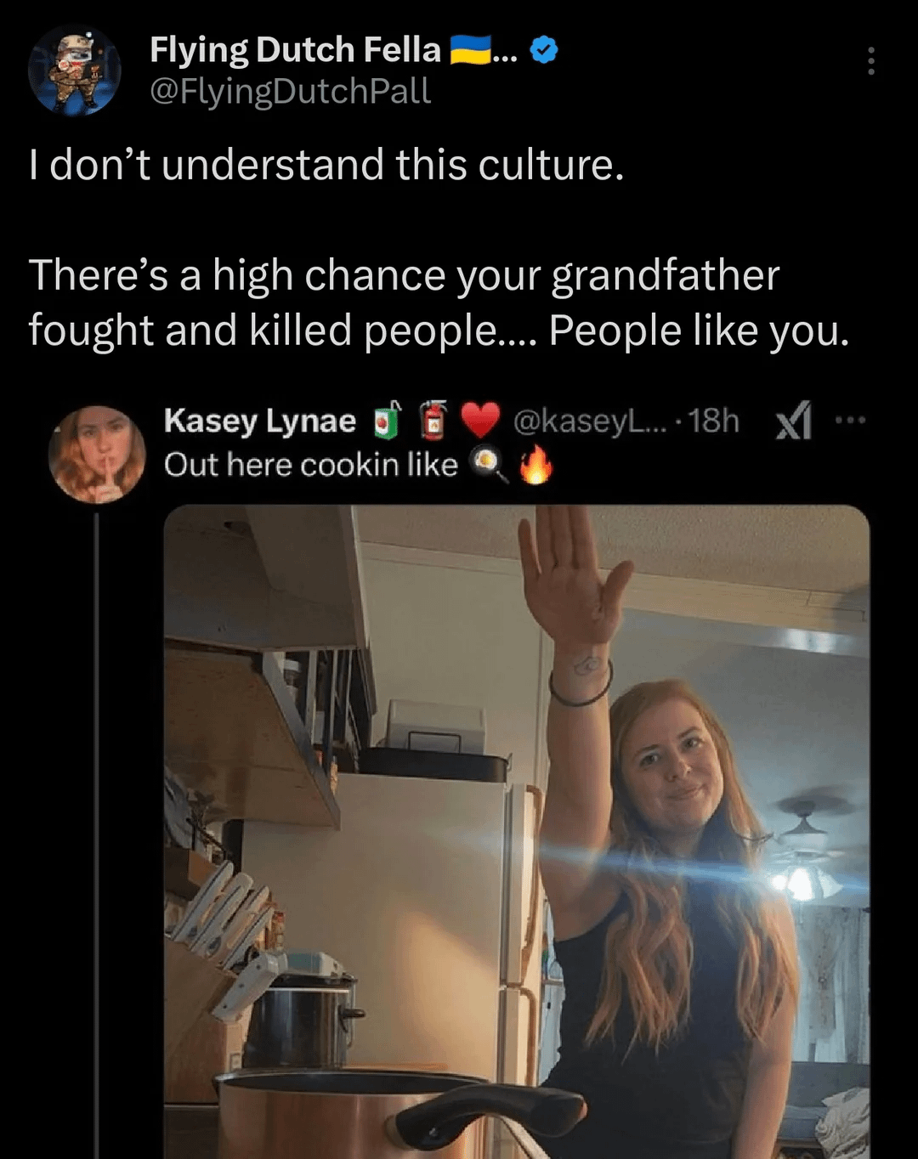The image size is (918, 1159).
Task: Open the vertical three-dot post menu
Action: [x=870, y=61]
